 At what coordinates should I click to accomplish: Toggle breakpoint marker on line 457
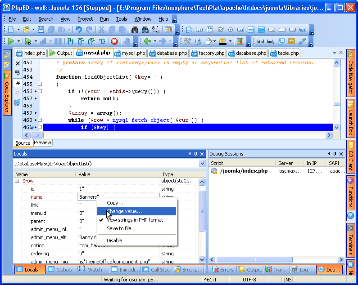click(x=36, y=99)
